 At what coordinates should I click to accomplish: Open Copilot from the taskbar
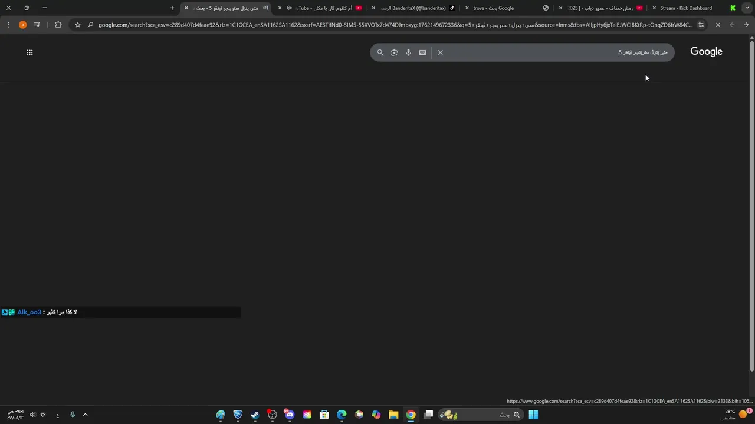click(x=376, y=415)
